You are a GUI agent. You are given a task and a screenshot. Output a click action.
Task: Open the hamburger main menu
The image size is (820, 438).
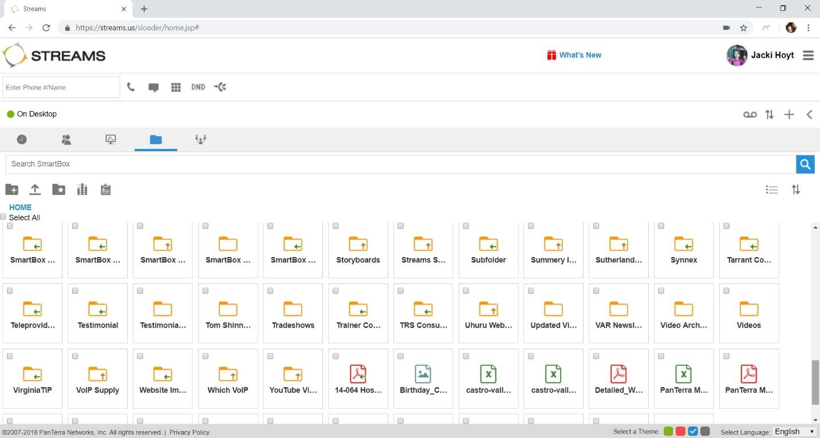coord(808,56)
